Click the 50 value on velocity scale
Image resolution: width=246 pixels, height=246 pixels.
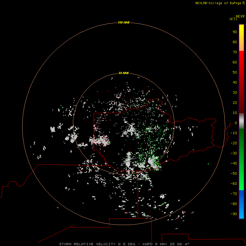[235, 72]
